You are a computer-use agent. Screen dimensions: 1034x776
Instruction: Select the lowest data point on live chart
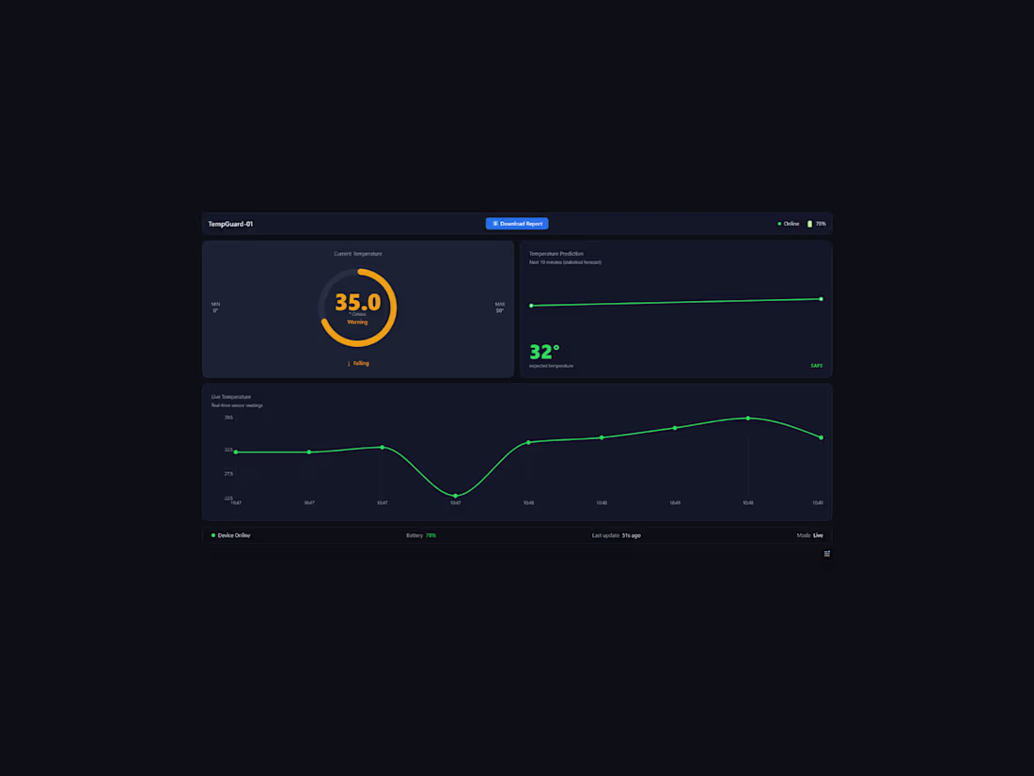point(455,496)
